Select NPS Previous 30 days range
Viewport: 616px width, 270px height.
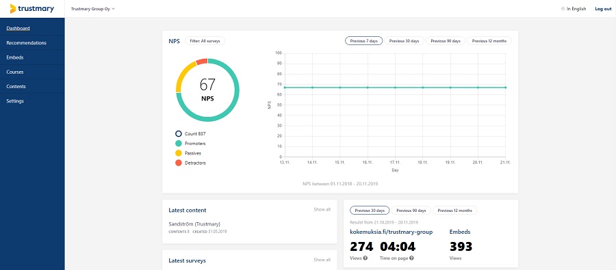tap(405, 41)
